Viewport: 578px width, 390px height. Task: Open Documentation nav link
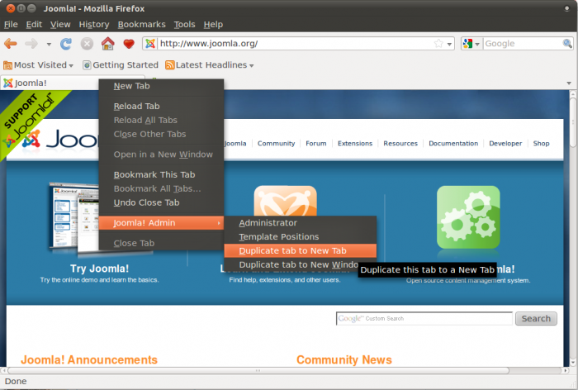coord(453,144)
